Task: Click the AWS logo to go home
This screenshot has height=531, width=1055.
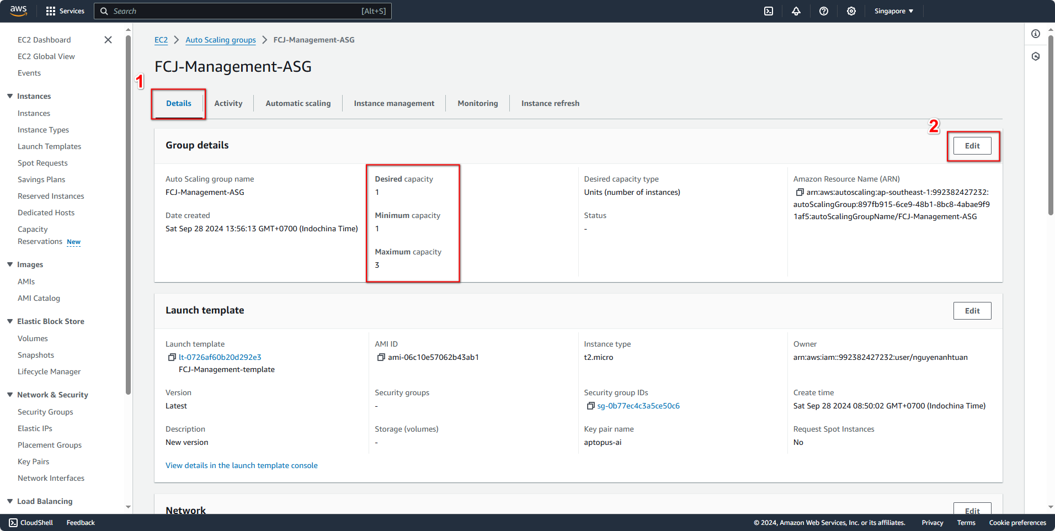Action: click(18, 10)
